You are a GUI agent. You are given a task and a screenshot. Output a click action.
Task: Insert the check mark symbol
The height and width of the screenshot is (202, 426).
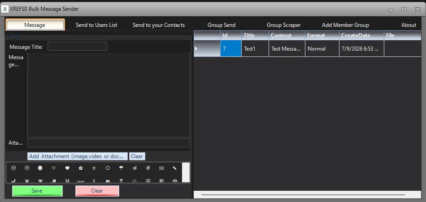(x=13, y=181)
